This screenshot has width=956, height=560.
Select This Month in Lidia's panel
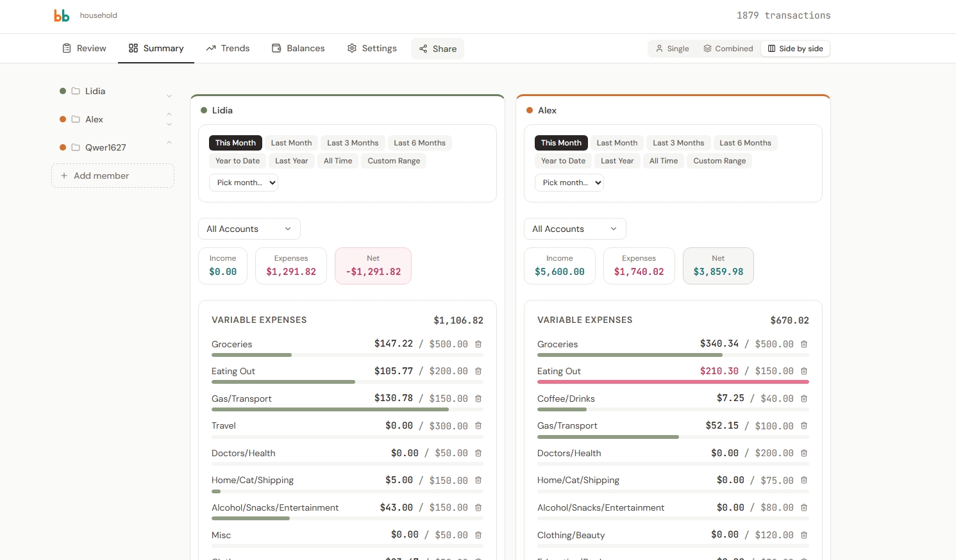pyautogui.click(x=235, y=143)
